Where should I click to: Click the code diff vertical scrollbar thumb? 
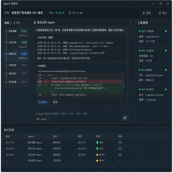point(123,86)
